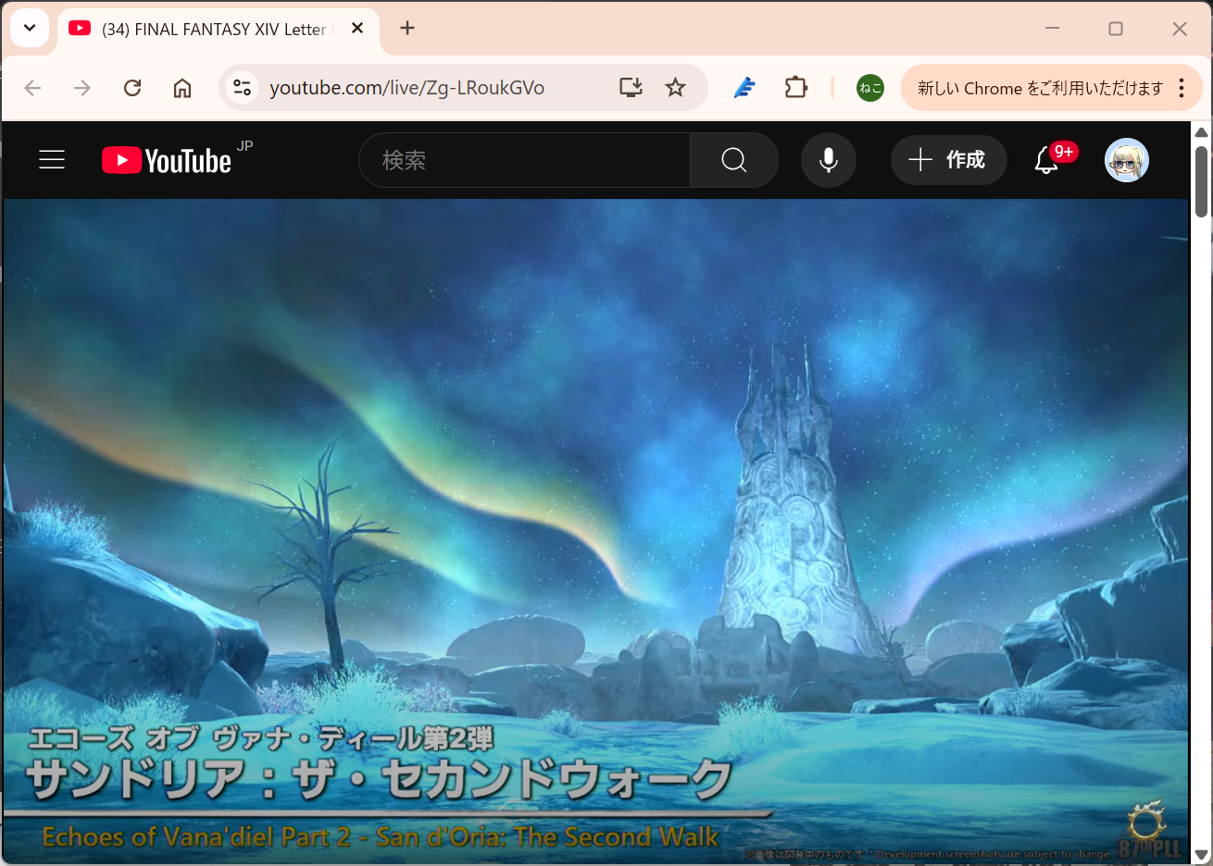Install YouTube app icon in address bar
Image resolution: width=1213 pixels, height=866 pixels.
coord(631,88)
